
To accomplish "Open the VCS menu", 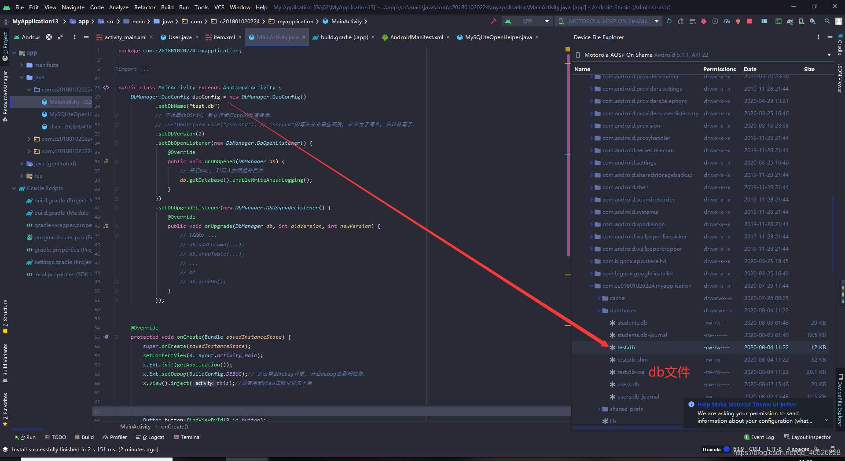I will point(219,7).
